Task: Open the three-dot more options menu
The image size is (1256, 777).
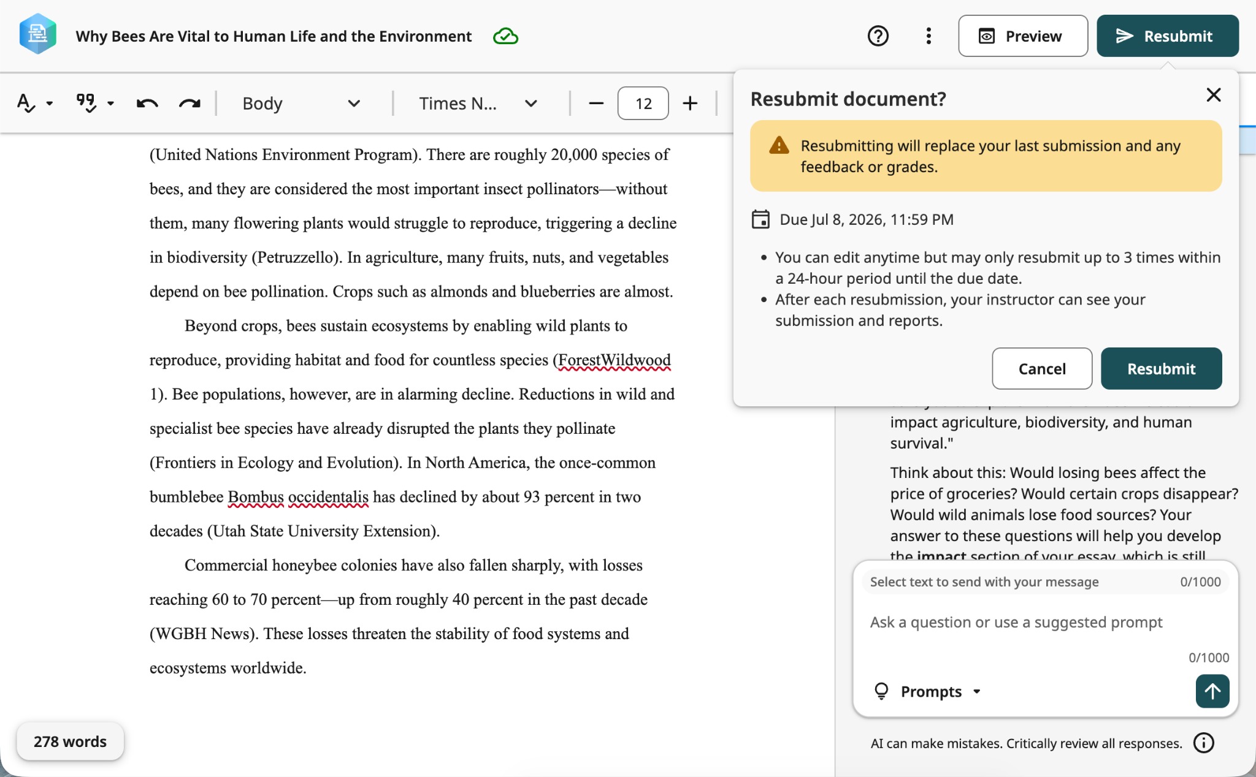Action: click(929, 36)
